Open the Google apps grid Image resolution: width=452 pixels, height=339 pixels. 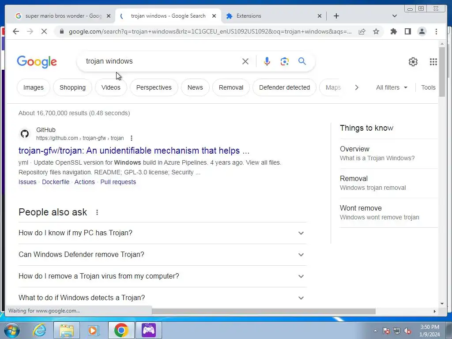click(433, 62)
